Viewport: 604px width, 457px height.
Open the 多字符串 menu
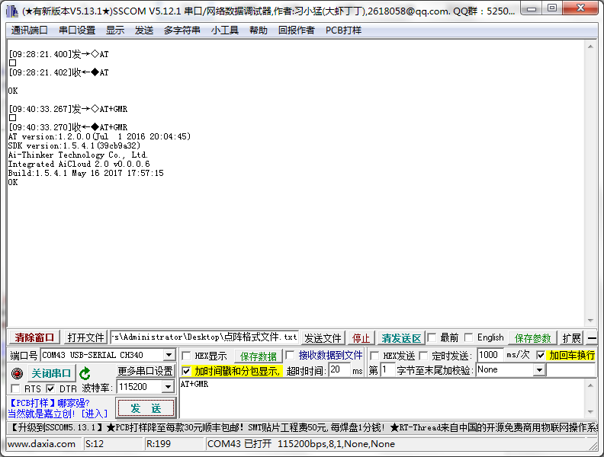(182, 30)
